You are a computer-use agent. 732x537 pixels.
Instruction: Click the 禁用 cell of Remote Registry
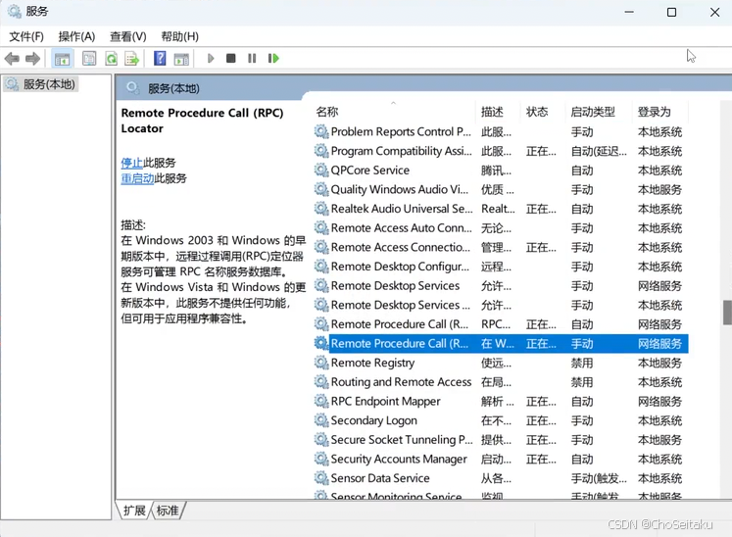pos(582,363)
